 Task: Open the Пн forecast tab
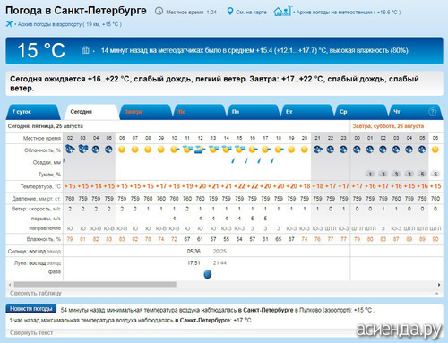[254, 112]
